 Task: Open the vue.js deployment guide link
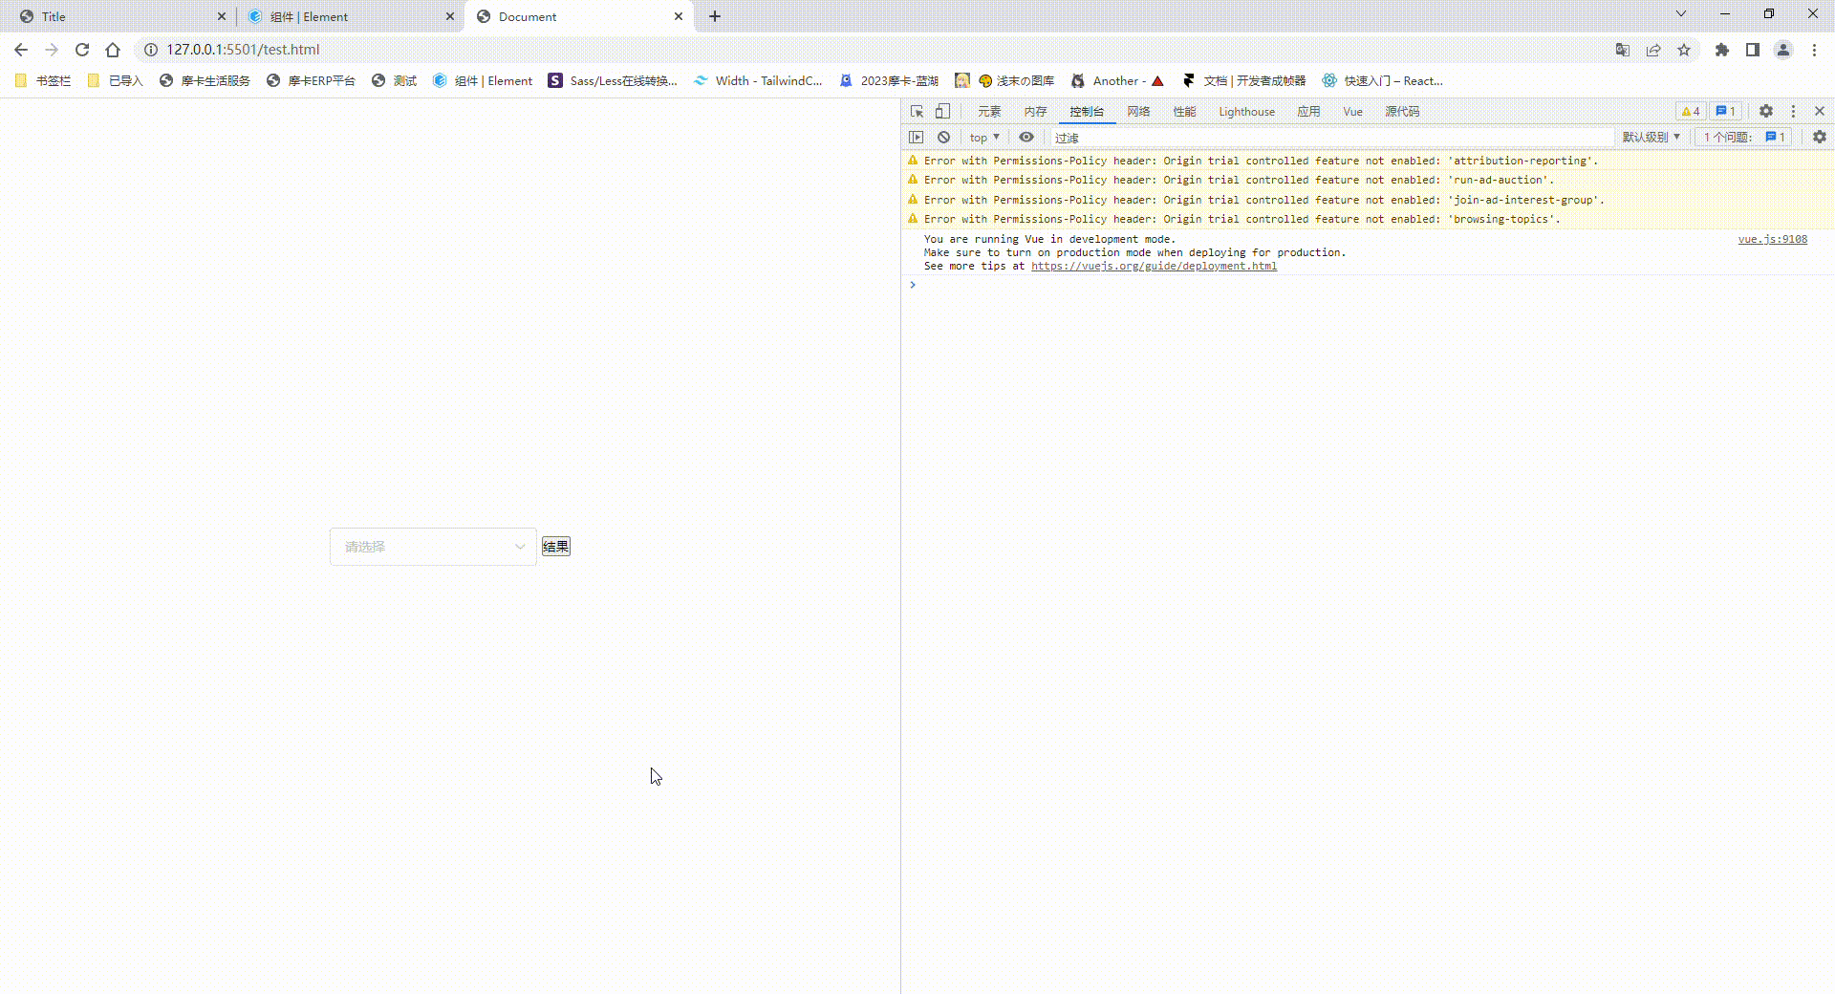[x=1154, y=267]
